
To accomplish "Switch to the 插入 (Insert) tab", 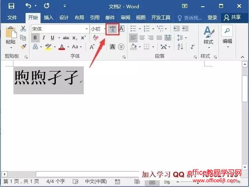I will point(49,17).
